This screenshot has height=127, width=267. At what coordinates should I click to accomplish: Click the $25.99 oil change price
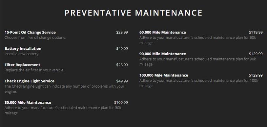[x=122, y=32]
